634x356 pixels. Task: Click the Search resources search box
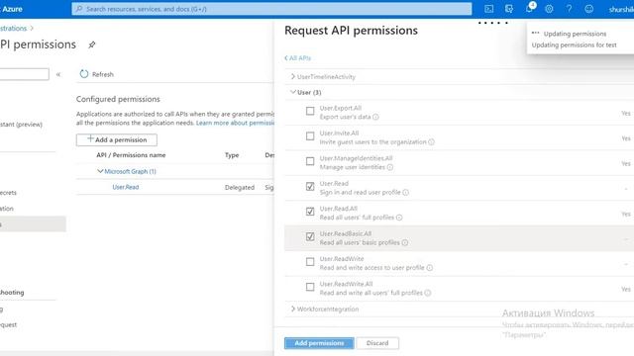pos(271,9)
